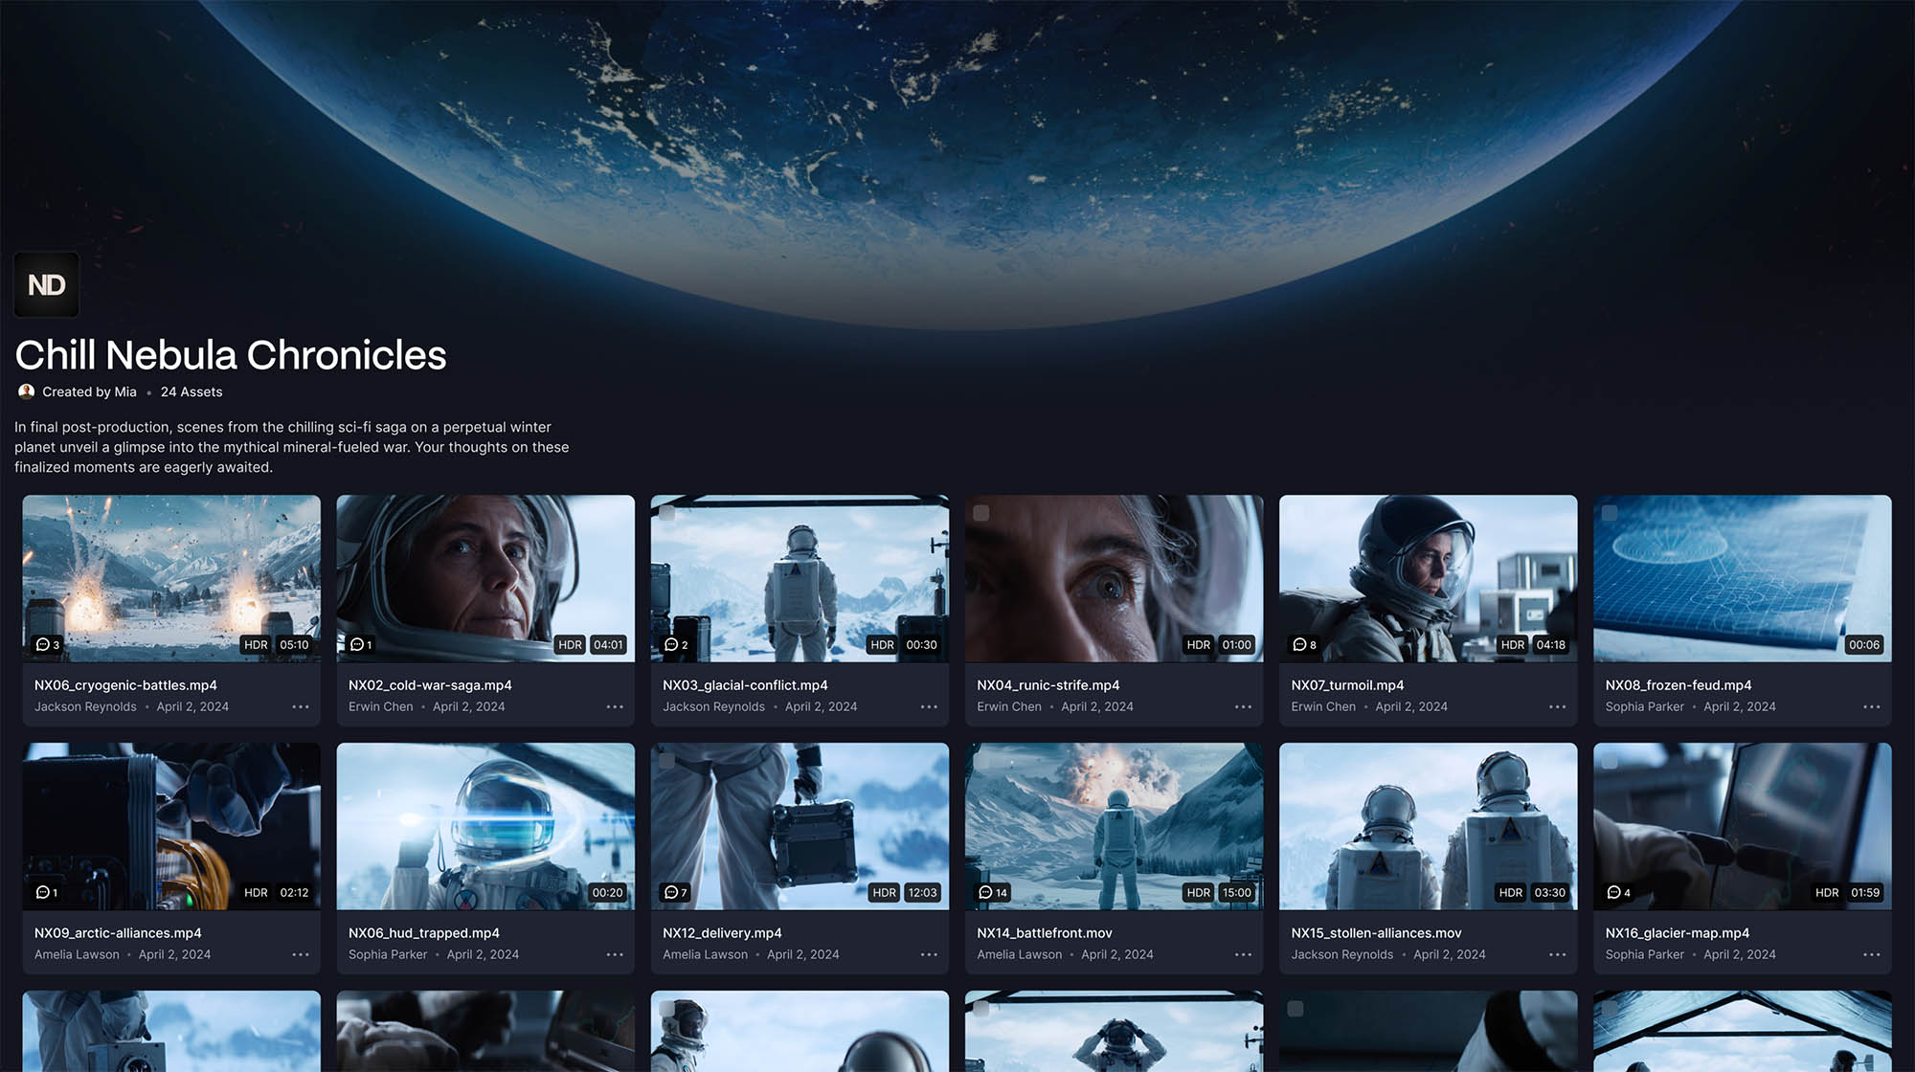This screenshot has height=1072, width=1915.
Task: Open the NX08_frozen-feud.mp4 blueprint thumbnail
Action: click(x=1742, y=578)
